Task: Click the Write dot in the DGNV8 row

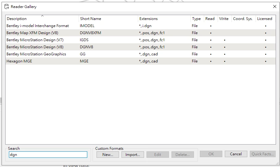Action: pos(224,47)
